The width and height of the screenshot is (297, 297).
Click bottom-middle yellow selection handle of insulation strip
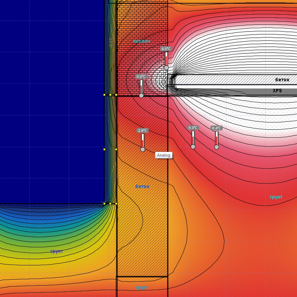pos(110,204)
